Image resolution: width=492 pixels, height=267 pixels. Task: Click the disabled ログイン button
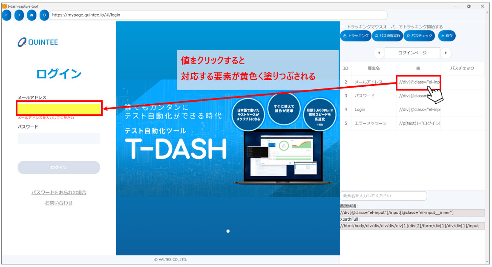(x=59, y=168)
